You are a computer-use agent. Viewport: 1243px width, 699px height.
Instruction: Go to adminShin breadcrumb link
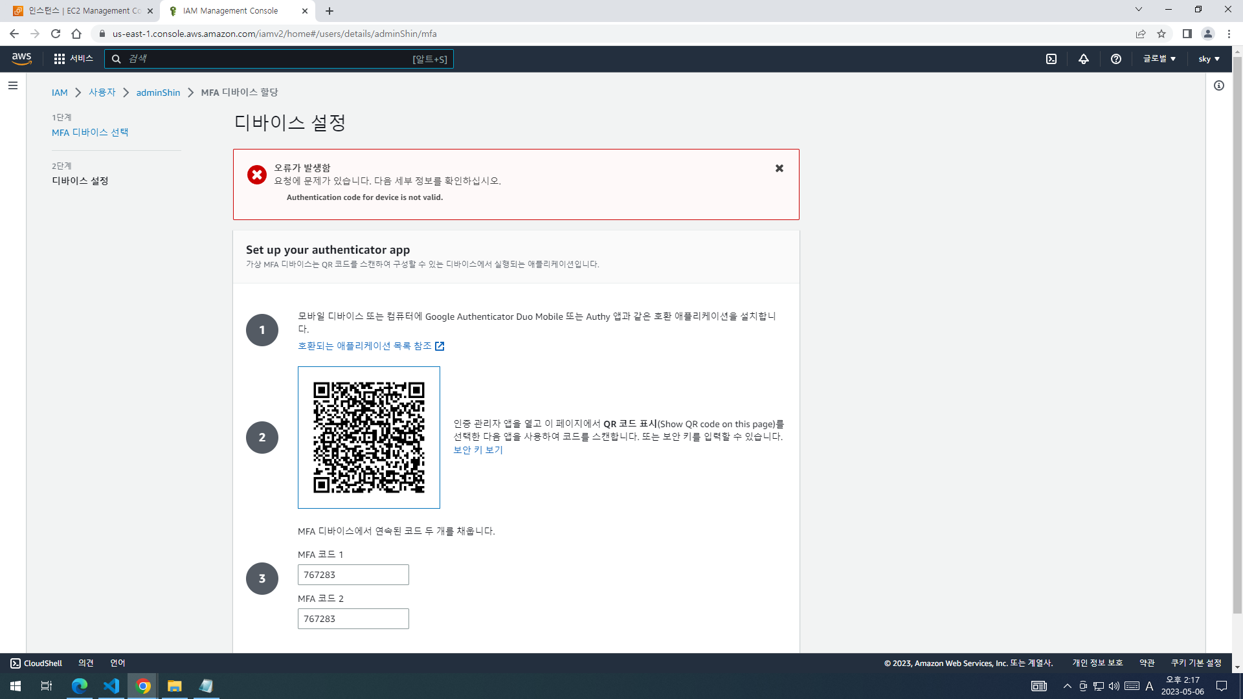coord(158,93)
